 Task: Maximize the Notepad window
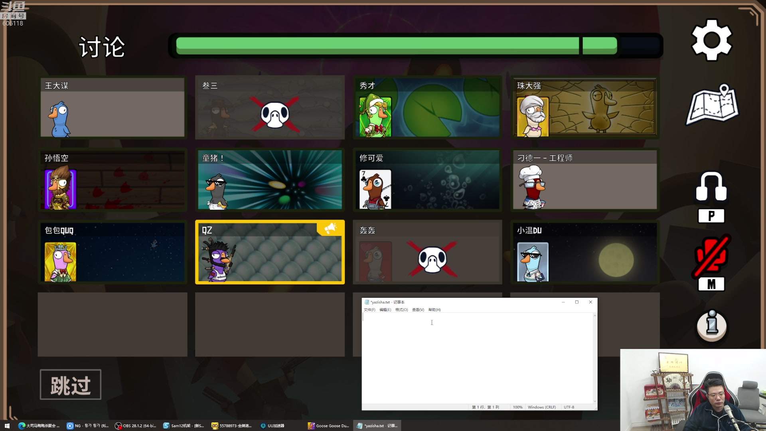point(577,302)
